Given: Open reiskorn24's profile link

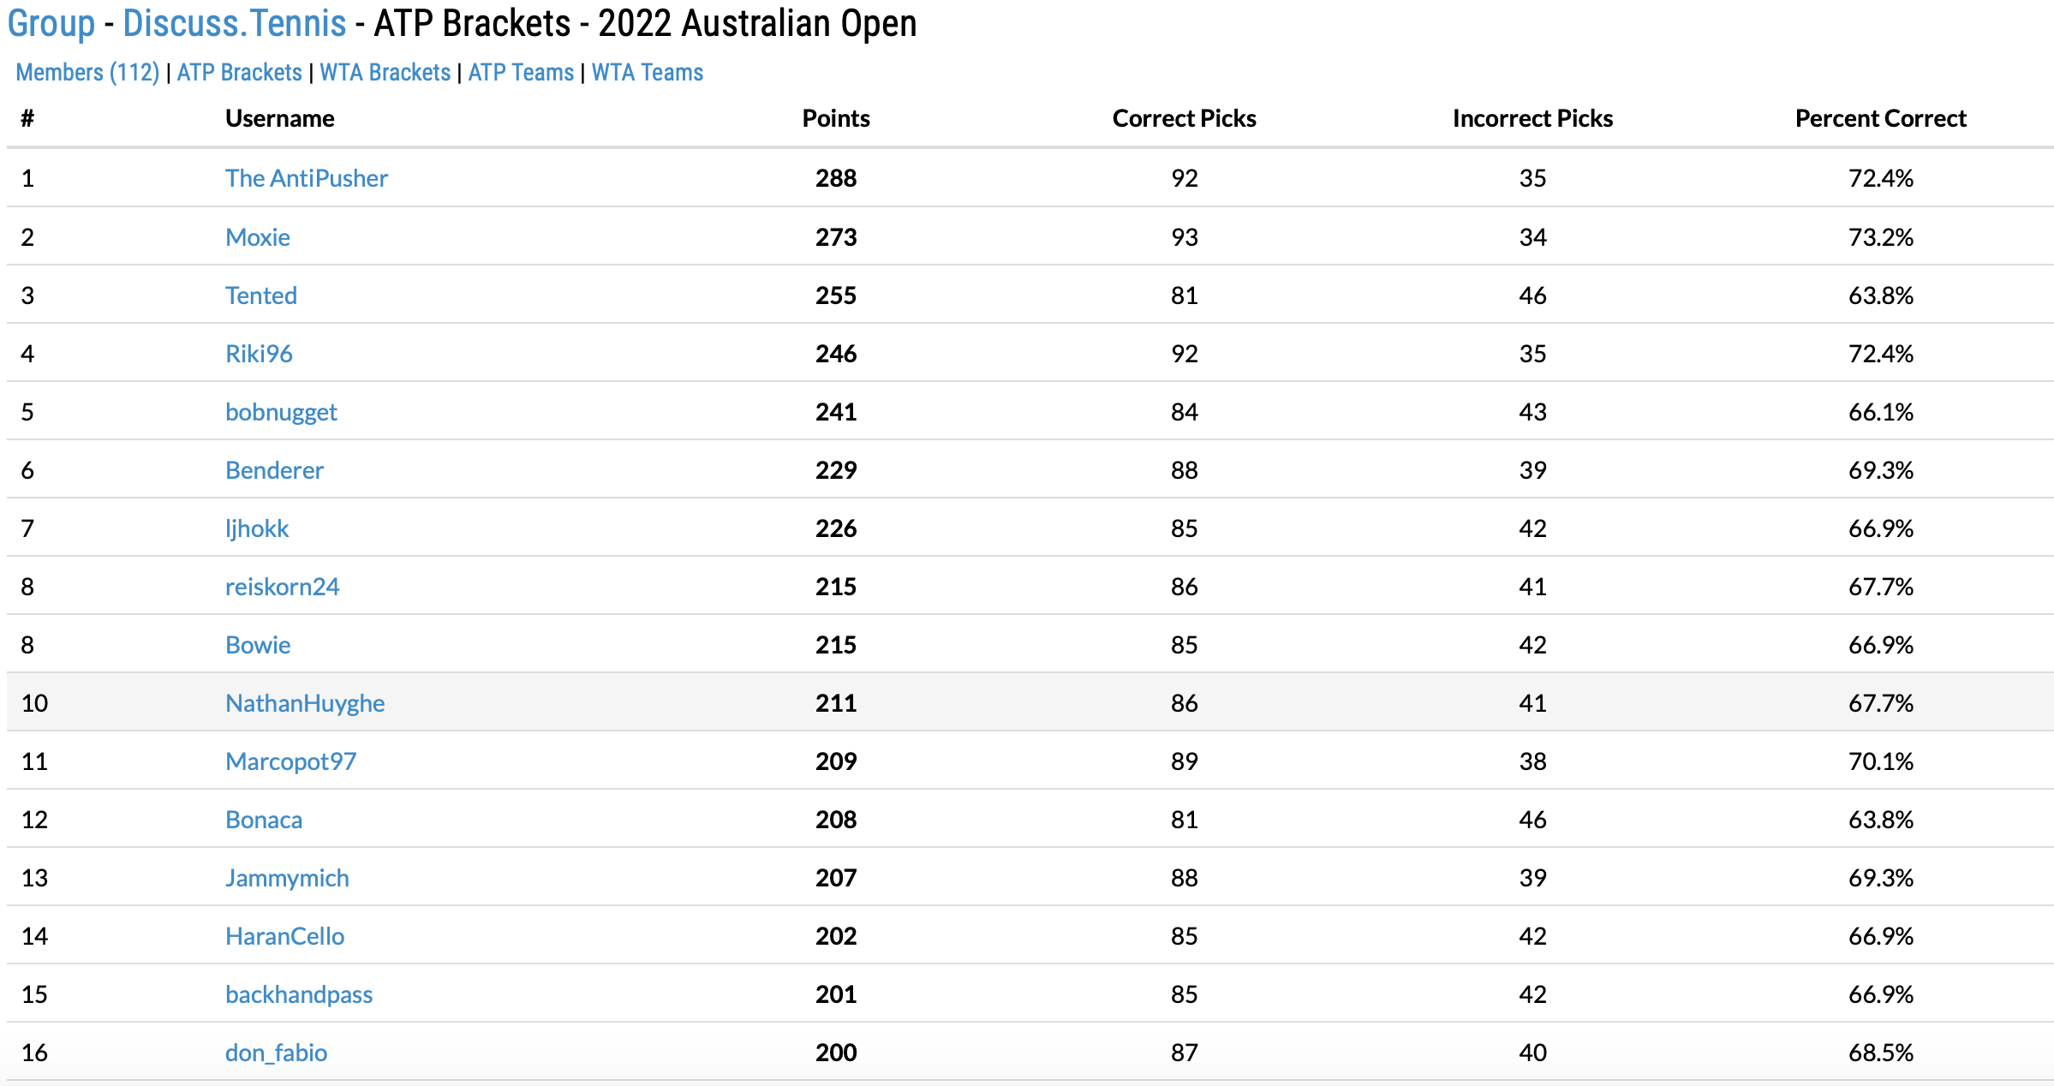Looking at the screenshot, I should pos(282,587).
